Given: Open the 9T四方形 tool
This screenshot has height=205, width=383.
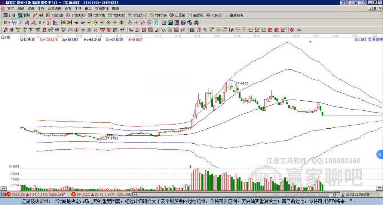Looking at the screenshot, I should [x=138, y=15].
